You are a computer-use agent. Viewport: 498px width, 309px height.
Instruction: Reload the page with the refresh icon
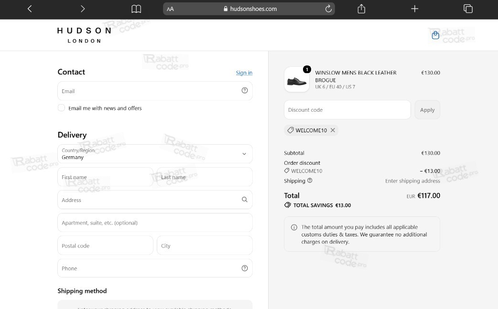click(328, 9)
